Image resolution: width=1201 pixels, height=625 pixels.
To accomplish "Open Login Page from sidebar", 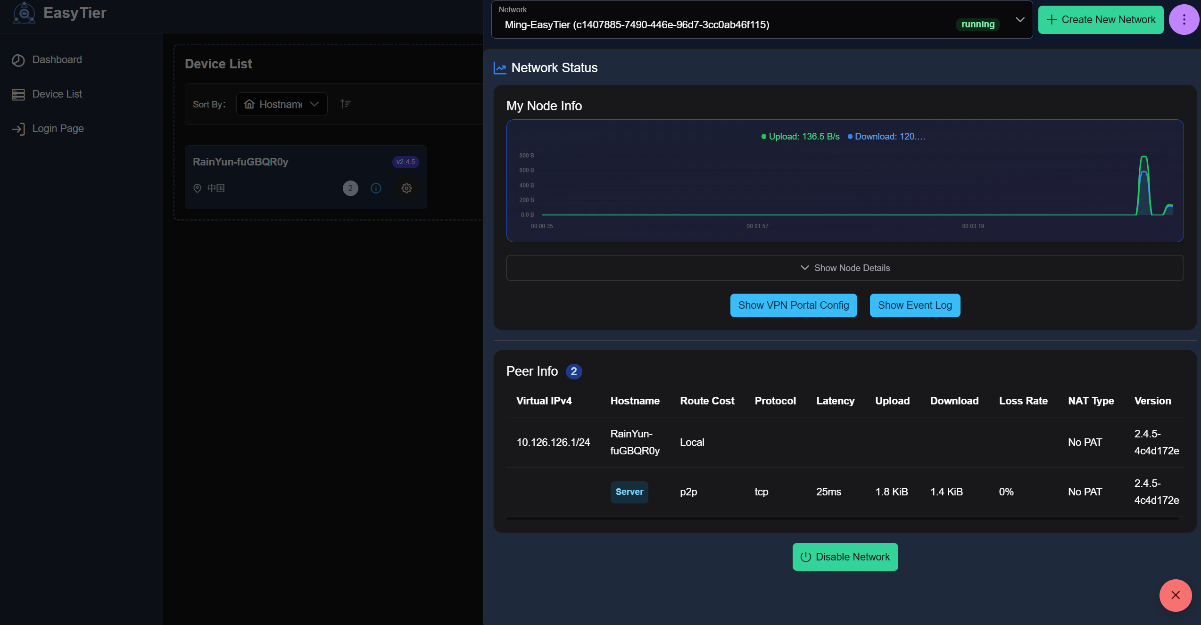I will [58, 129].
